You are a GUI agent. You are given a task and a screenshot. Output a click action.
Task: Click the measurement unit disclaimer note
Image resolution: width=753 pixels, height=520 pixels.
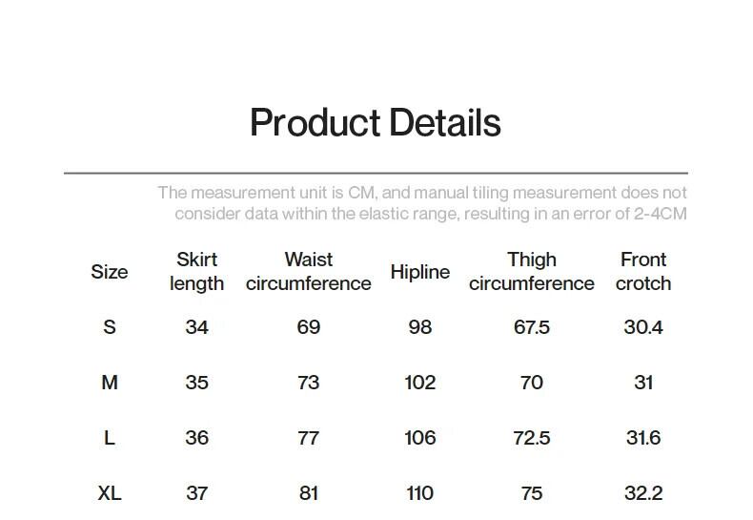pyautogui.click(x=422, y=203)
